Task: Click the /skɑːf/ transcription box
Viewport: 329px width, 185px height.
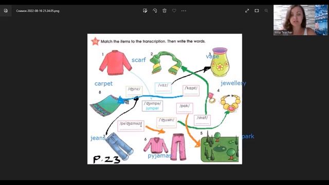Action: coord(202,120)
